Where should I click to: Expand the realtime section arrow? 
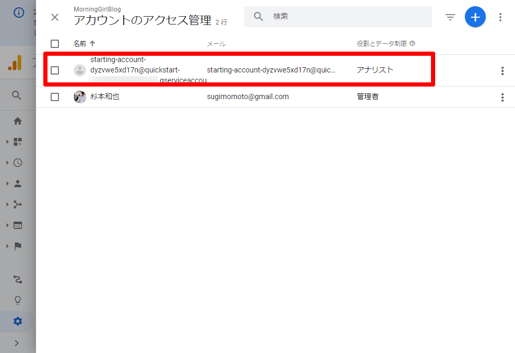tap(7, 163)
